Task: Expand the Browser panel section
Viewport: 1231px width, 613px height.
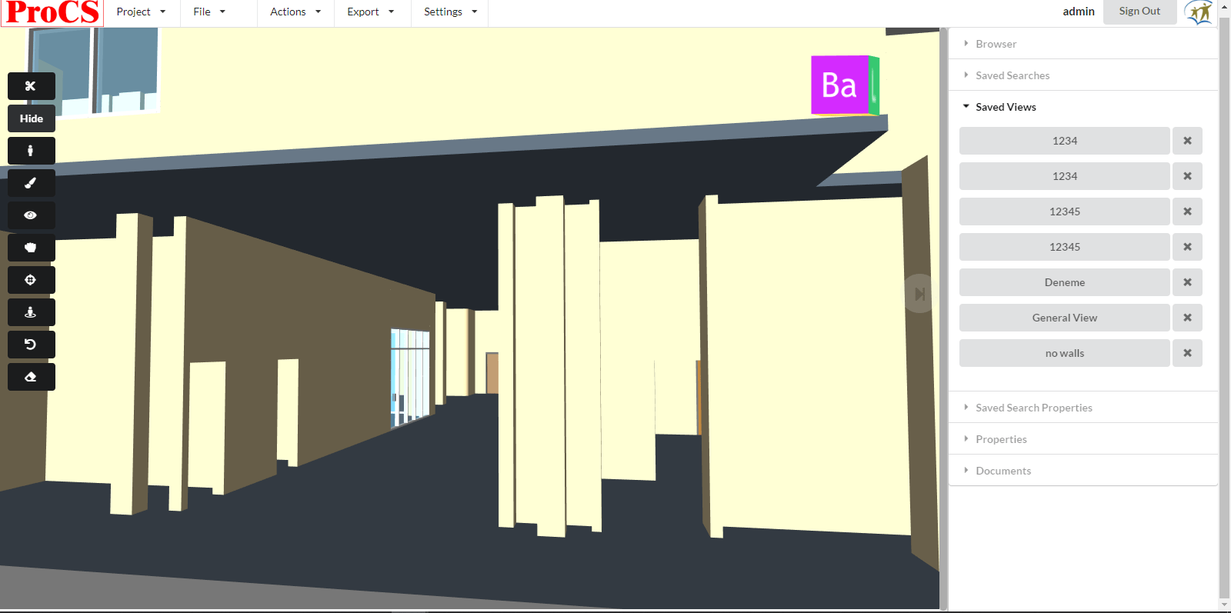Action: (x=996, y=44)
